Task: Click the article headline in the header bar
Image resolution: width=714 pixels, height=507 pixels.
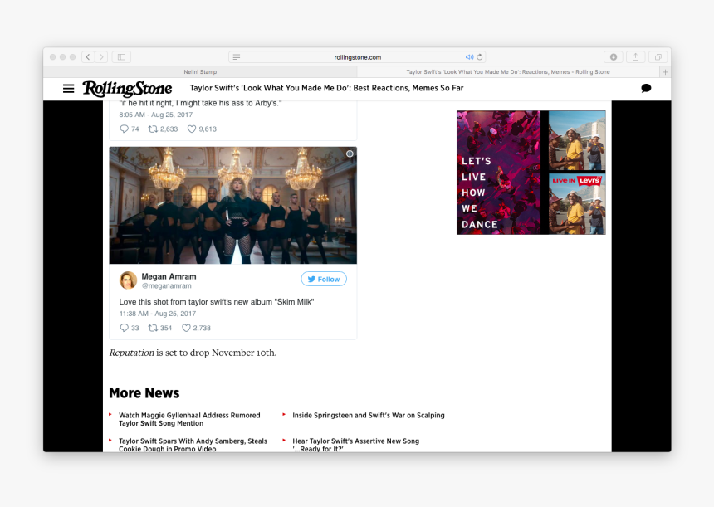Action: tap(326, 88)
